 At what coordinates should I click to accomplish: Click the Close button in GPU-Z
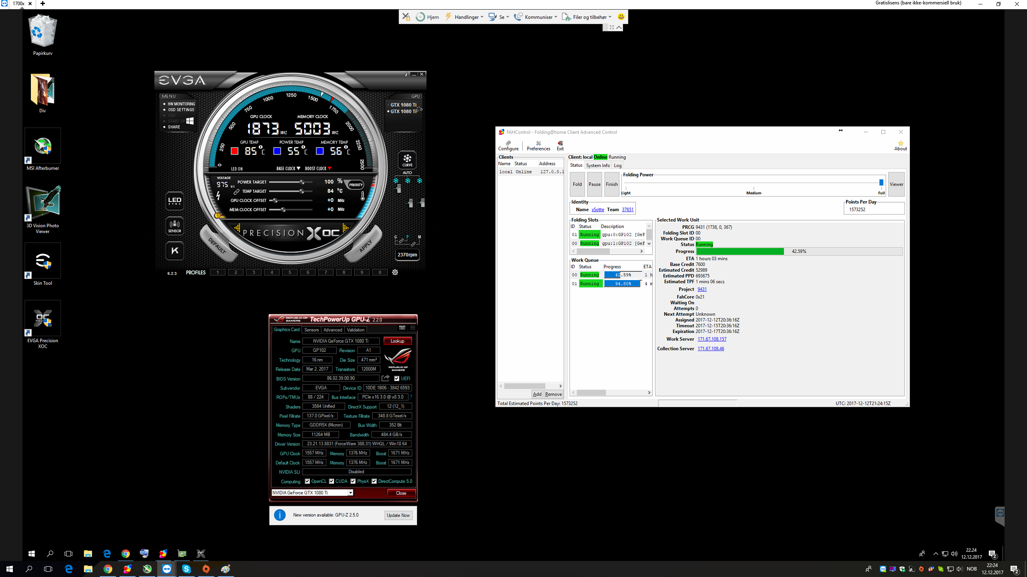401,493
